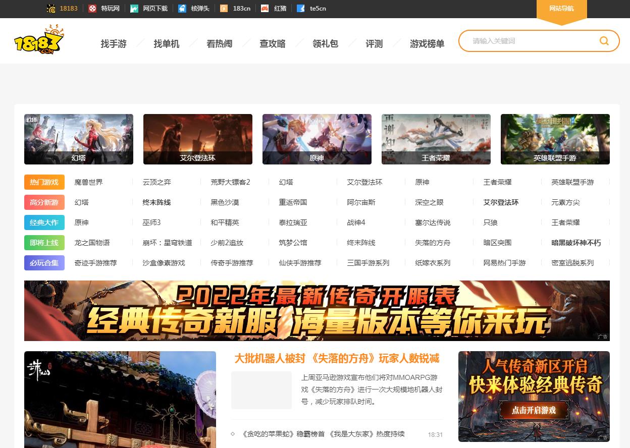Open the 塞尔达传说 link

433,222
